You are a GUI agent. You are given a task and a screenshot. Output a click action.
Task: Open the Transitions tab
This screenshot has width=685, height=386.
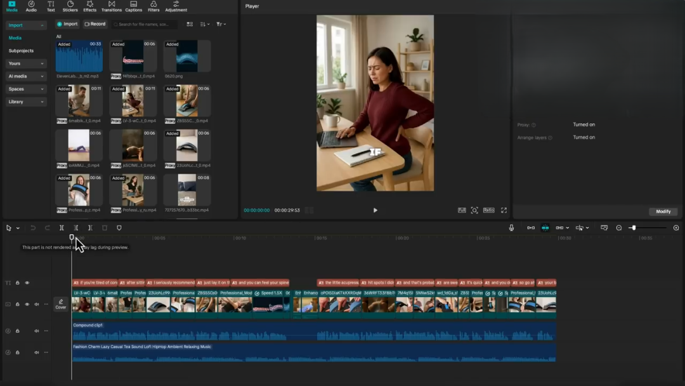112,6
